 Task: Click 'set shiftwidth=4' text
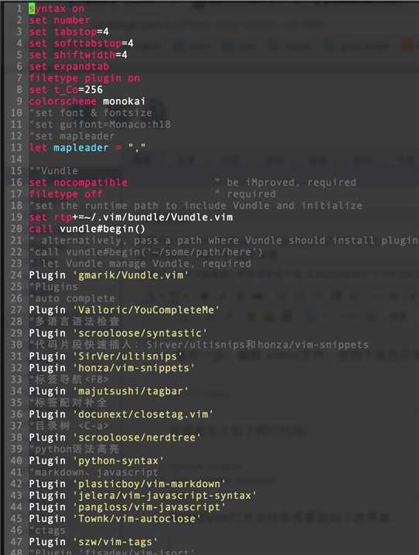pyautogui.click(x=78, y=55)
